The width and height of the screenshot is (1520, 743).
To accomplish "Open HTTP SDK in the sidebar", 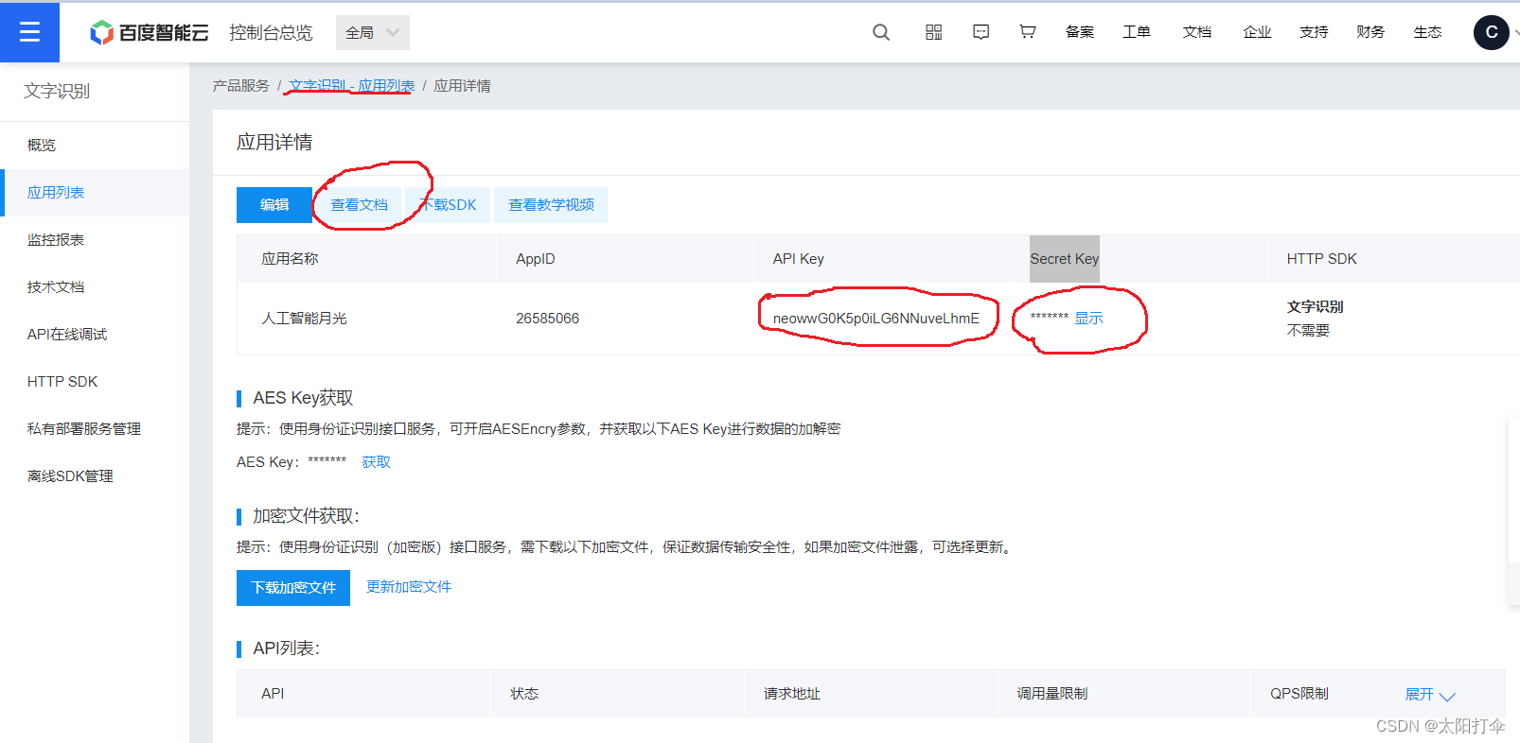I will [95, 382].
